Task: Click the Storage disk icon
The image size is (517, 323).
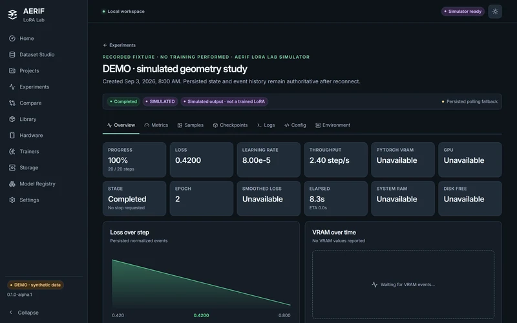Action: tap(12, 168)
